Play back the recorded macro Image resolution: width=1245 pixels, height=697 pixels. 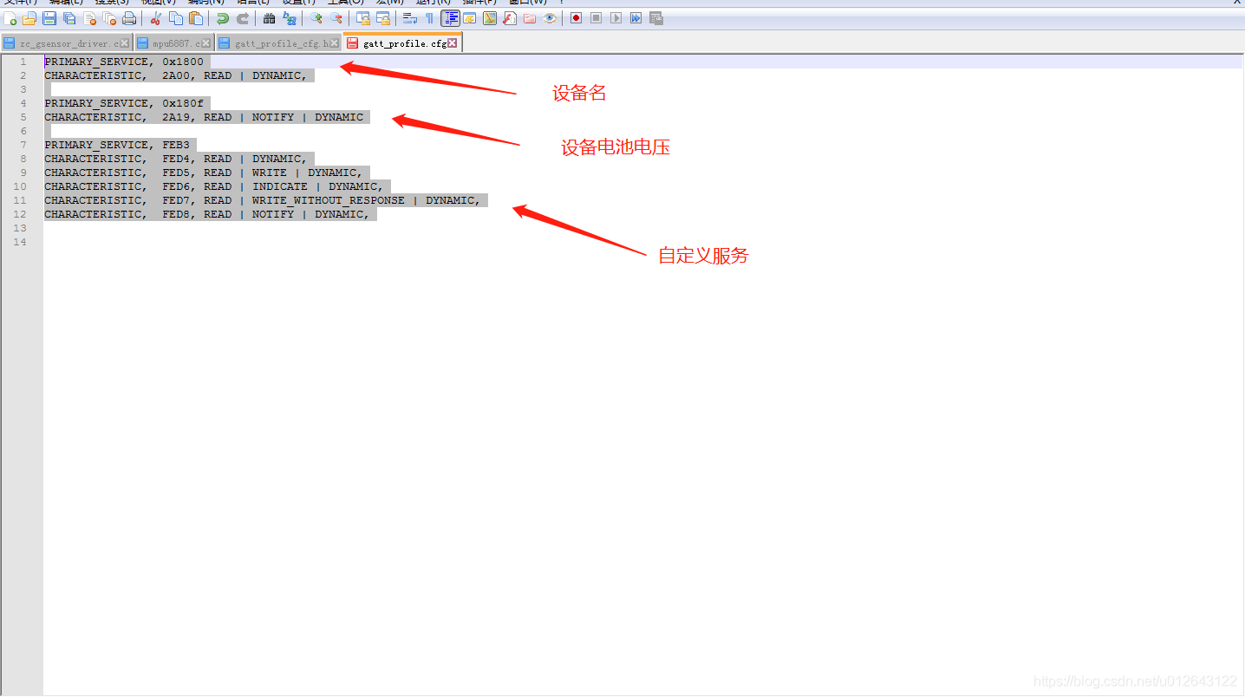point(616,18)
